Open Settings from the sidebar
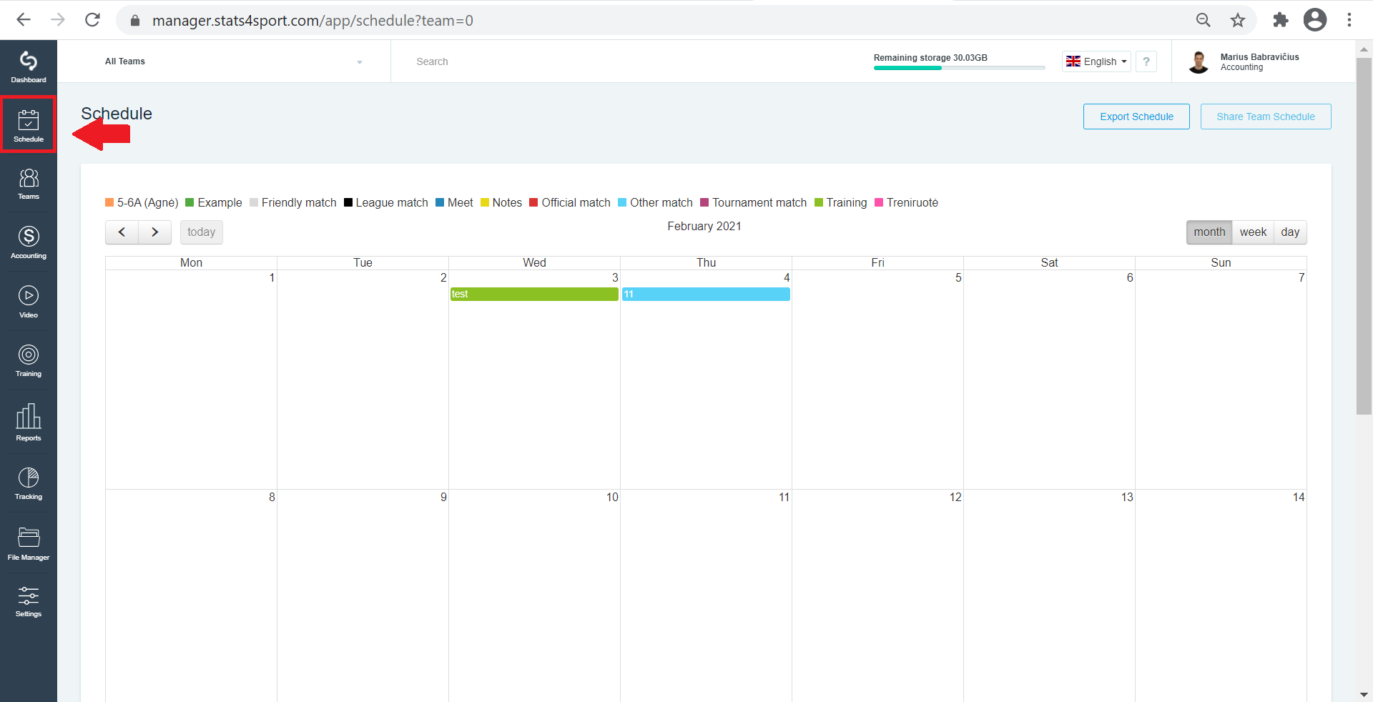 coord(29,601)
